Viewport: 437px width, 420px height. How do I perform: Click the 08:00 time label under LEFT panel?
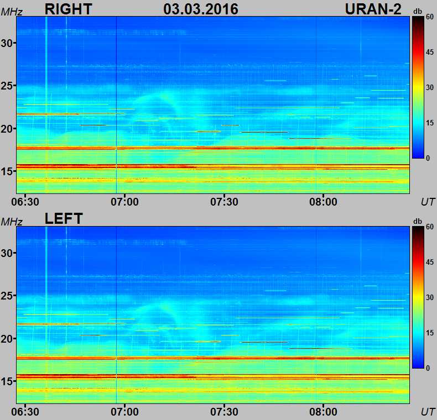tap(323, 412)
